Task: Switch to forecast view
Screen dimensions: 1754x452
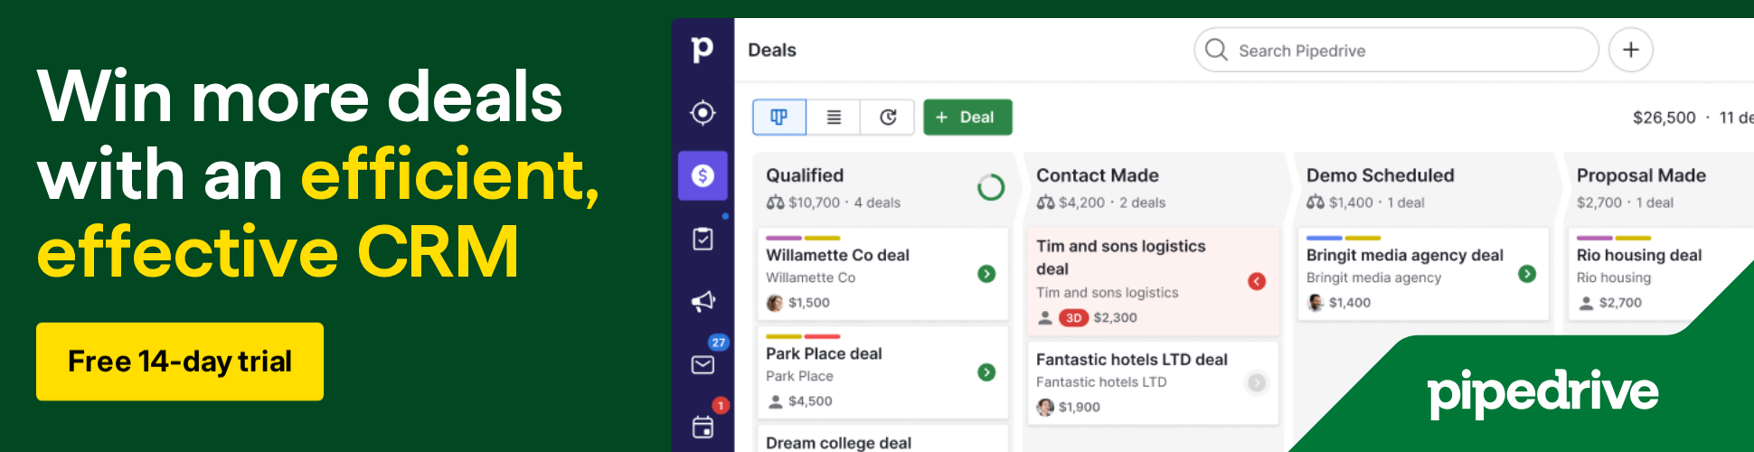Action: 888,118
